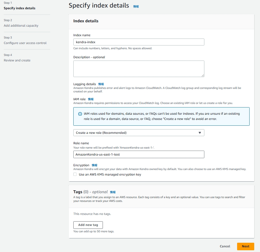Click into the Description text area
The width and height of the screenshot is (260, 252).
[x=139, y=68]
